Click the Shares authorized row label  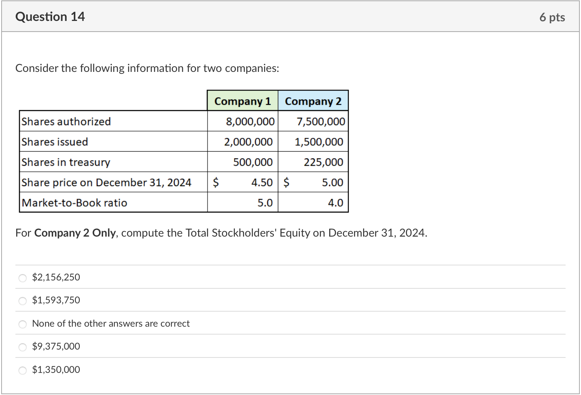tap(66, 121)
